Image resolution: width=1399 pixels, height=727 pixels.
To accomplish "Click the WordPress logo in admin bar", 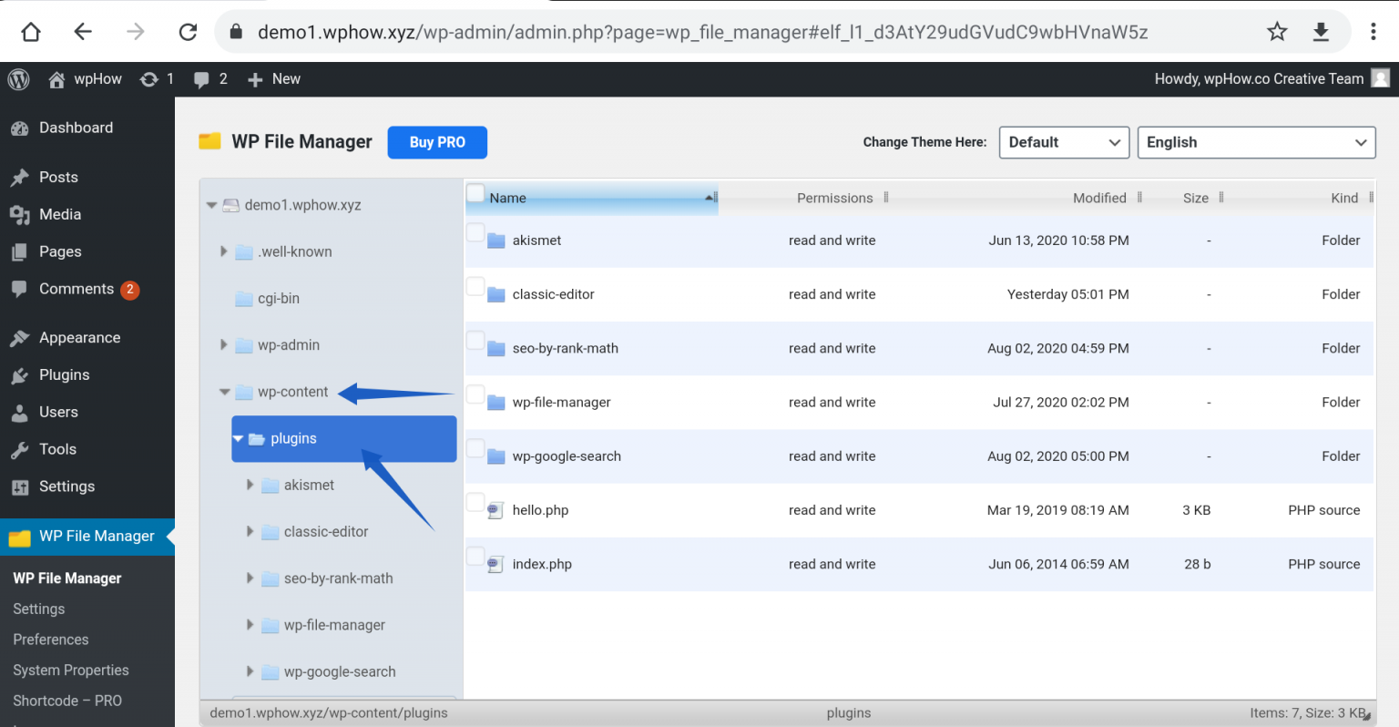I will tap(19, 79).
